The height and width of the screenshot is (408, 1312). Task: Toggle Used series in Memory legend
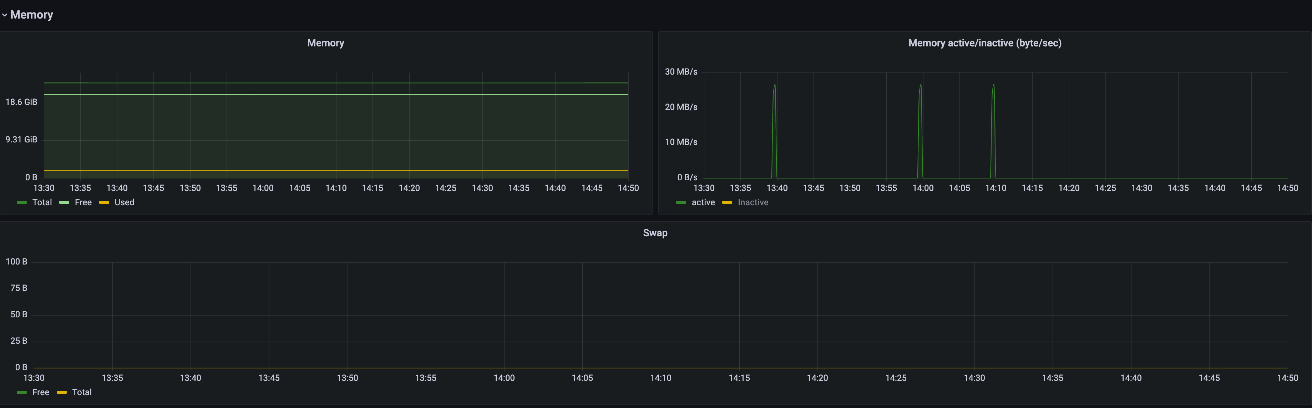point(124,203)
